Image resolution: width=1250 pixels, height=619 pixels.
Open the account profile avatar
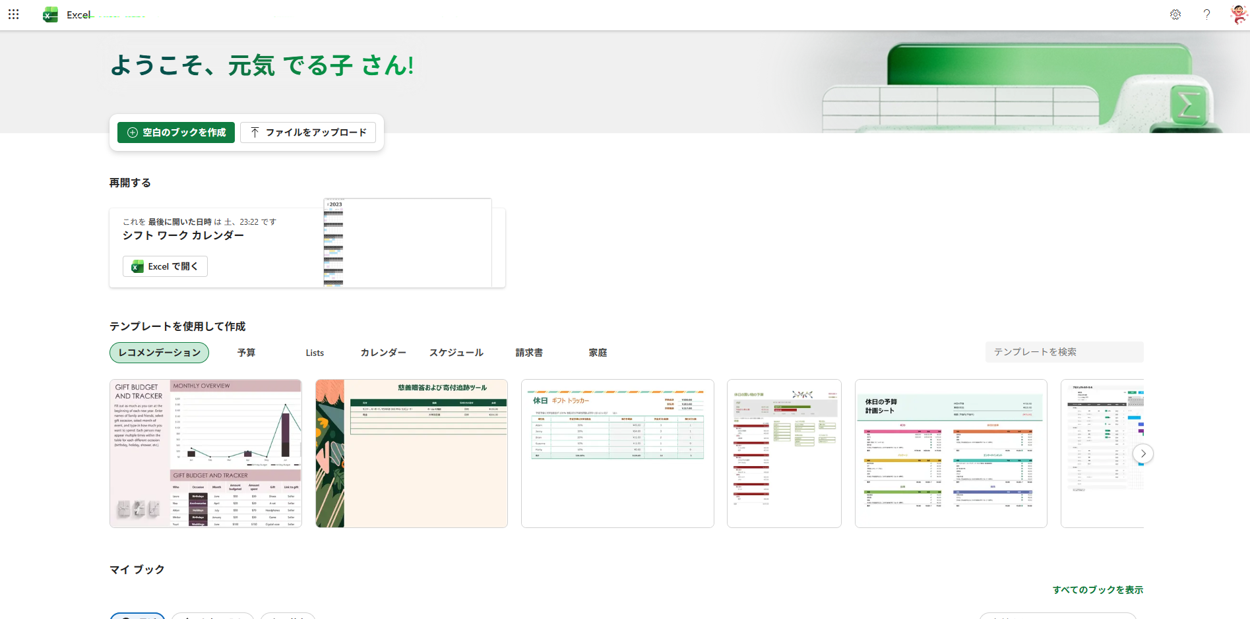click(x=1238, y=15)
